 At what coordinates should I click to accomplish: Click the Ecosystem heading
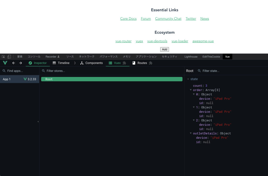[x=165, y=32]
